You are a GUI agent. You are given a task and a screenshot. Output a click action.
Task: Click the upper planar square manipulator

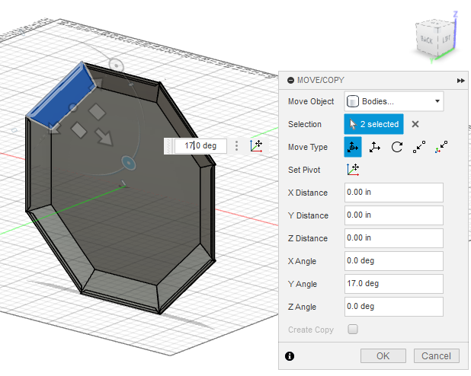click(x=97, y=112)
